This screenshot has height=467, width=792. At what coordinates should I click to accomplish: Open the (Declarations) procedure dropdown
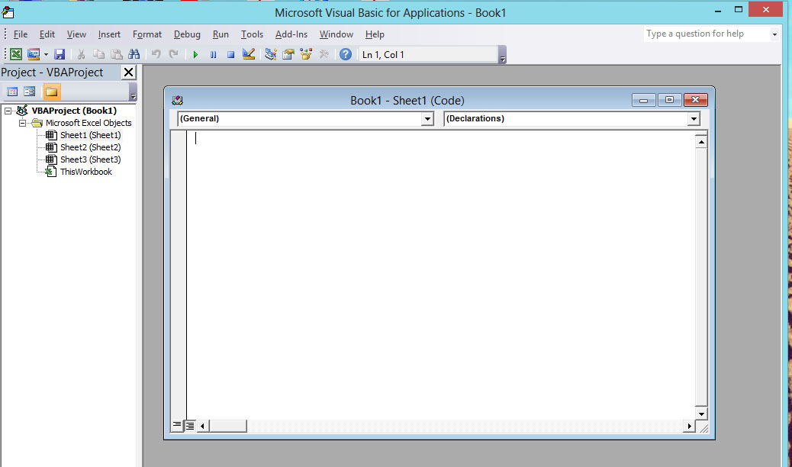pos(694,119)
